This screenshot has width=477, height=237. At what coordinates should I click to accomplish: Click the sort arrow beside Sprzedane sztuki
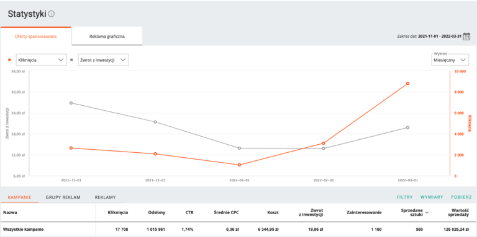point(427,213)
